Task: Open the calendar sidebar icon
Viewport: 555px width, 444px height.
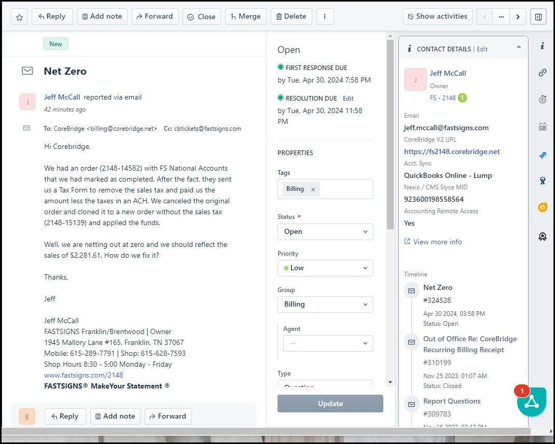Action: pyautogui.click(x=542, y=127)
